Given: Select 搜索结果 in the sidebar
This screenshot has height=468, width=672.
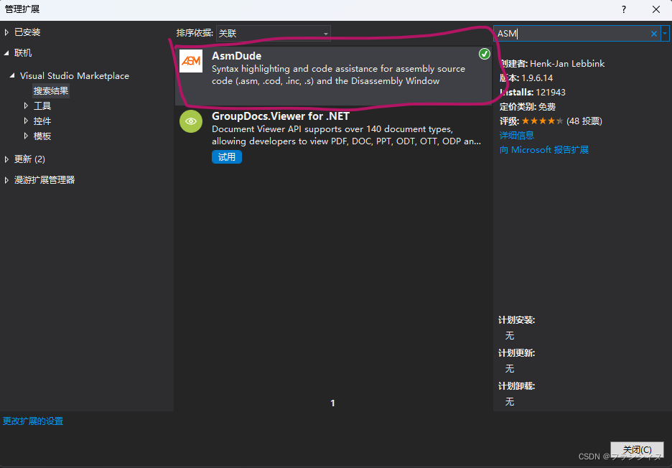Looking at the screenshot, I should pyautogui.click(x=52, y=90).
